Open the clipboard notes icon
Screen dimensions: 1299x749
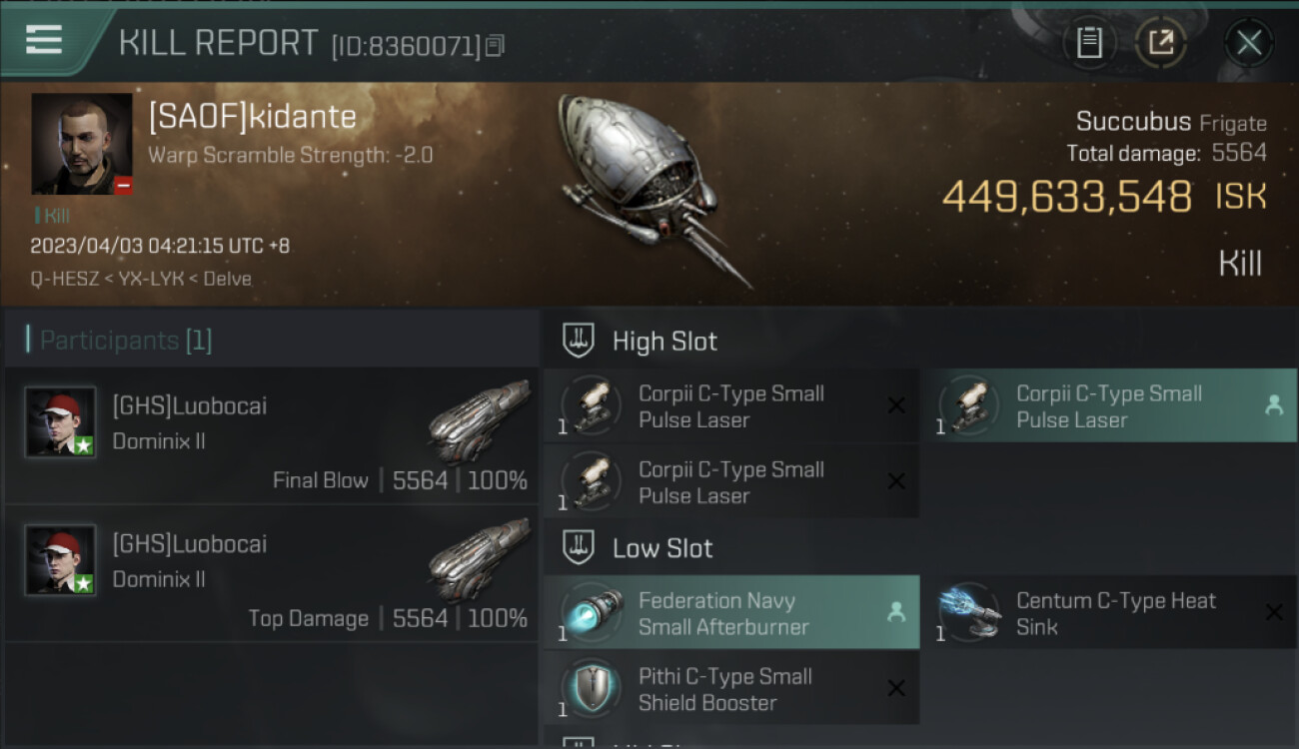coord(1089,43)
